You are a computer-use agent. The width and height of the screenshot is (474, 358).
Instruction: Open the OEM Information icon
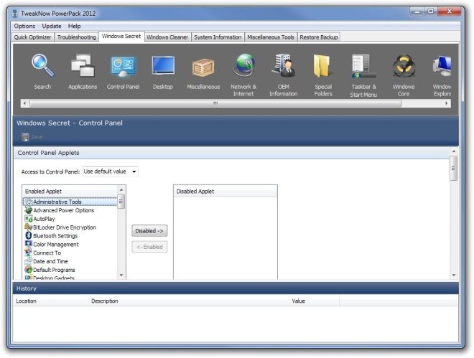(283, 65)
